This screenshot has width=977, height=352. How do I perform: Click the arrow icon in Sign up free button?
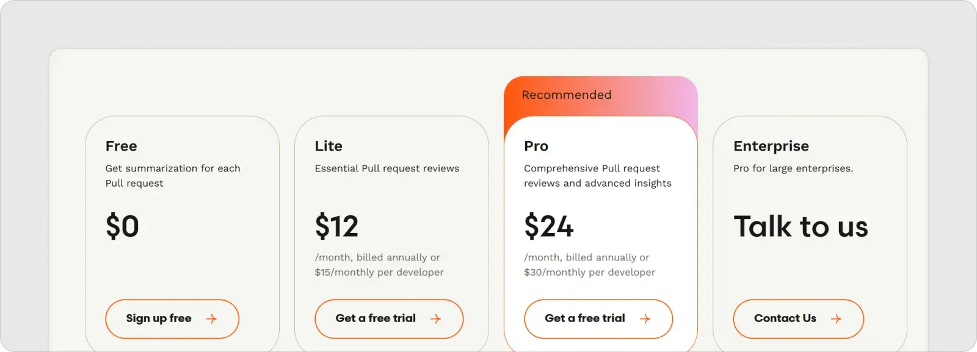212,318
